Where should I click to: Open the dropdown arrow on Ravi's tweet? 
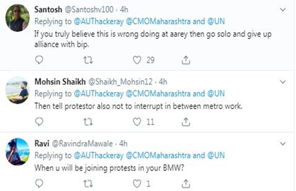[283, 143]
